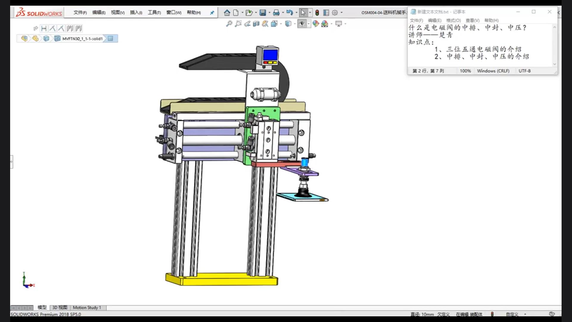Switch to the Motion Study 1 tab

point(87,307)
